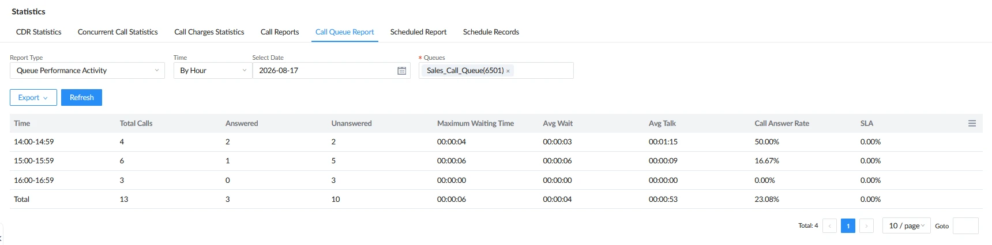Click the 00:00:03 avg wait value

[x=557, y=142]
